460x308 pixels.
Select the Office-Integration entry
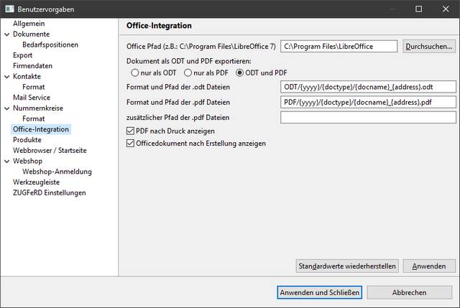click(x=41, y=129)
